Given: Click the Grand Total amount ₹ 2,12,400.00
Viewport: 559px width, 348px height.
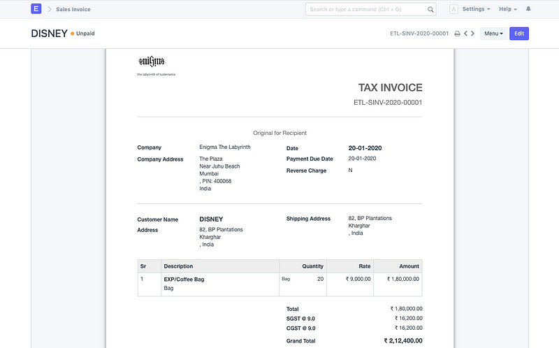Looking at the screenshot, I should [x=403, y=341].
